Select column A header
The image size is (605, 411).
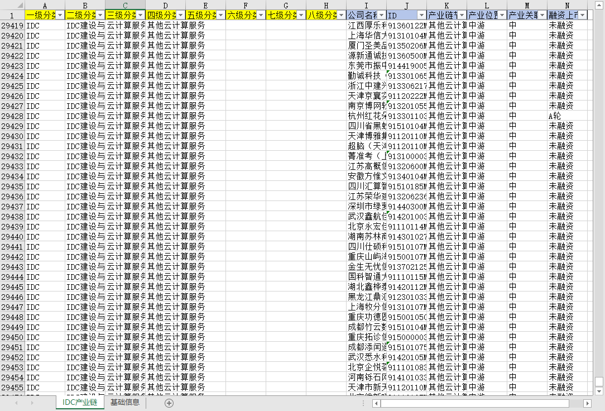(x=45, y=6)
